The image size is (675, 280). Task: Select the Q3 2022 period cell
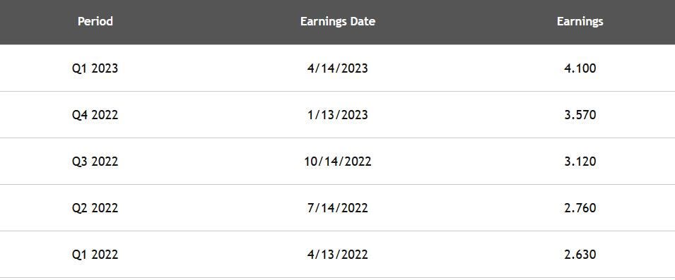pos(95,162)
